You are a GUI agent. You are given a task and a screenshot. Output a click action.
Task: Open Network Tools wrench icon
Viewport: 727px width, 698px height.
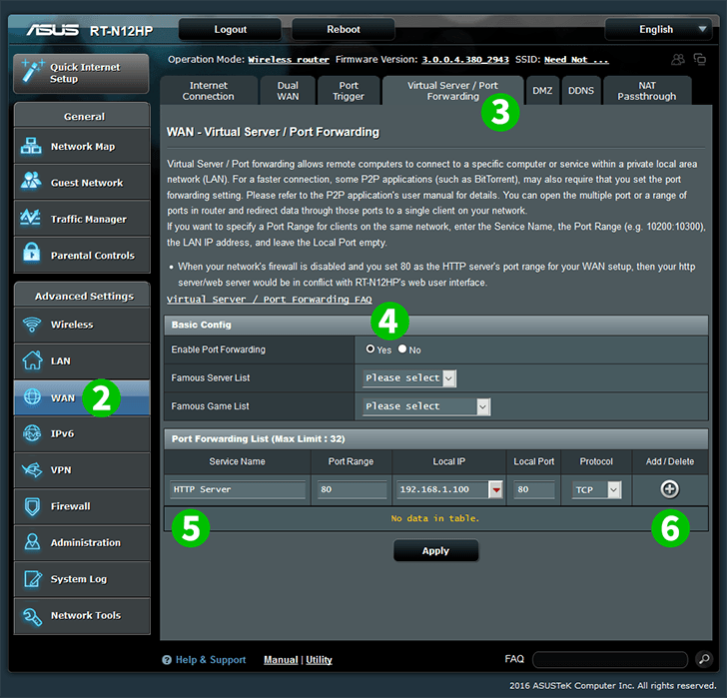tap(32, 615)
